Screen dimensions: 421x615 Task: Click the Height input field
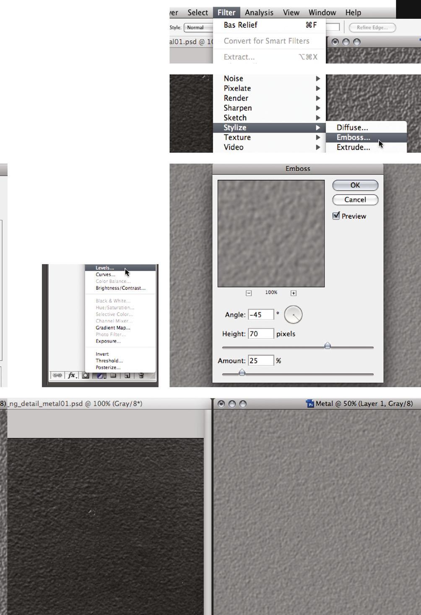[x=261, y=334]
